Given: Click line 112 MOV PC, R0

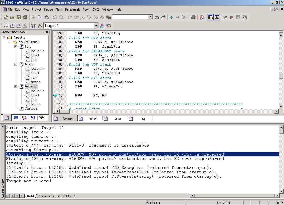Looking at the screenshot, I should (91, 95).
